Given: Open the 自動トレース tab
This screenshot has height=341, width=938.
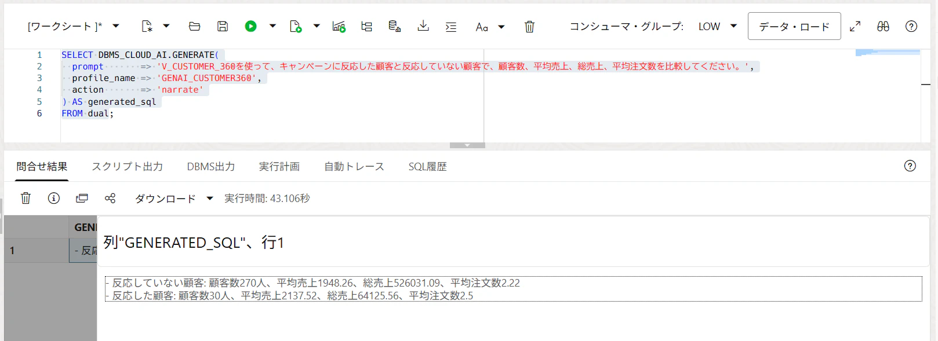Looking at the screenshot, I should point(354,167).
